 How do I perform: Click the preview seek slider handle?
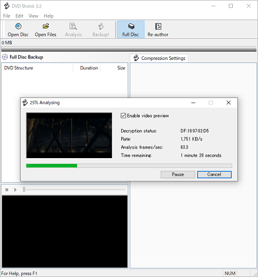(x=24, y=189)
